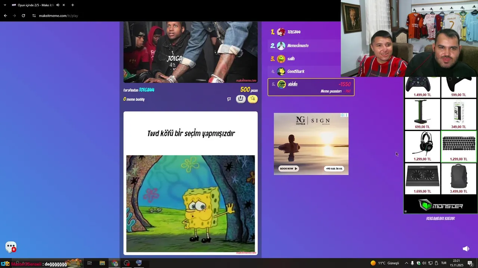Open File Explorer from the taskbar
The width and height of the screenshot is (478, 268).
point(102,263)
